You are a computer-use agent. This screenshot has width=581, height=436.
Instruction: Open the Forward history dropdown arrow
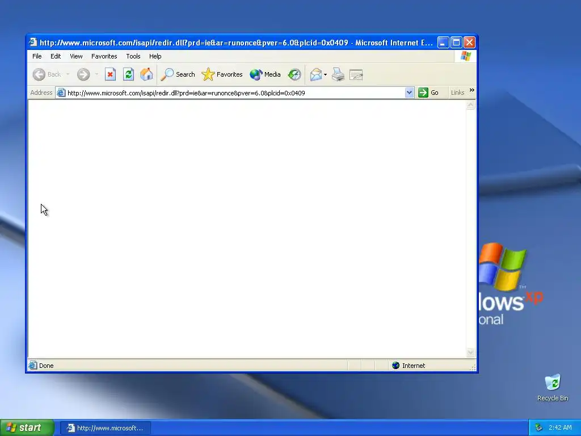tap(96, 74)
